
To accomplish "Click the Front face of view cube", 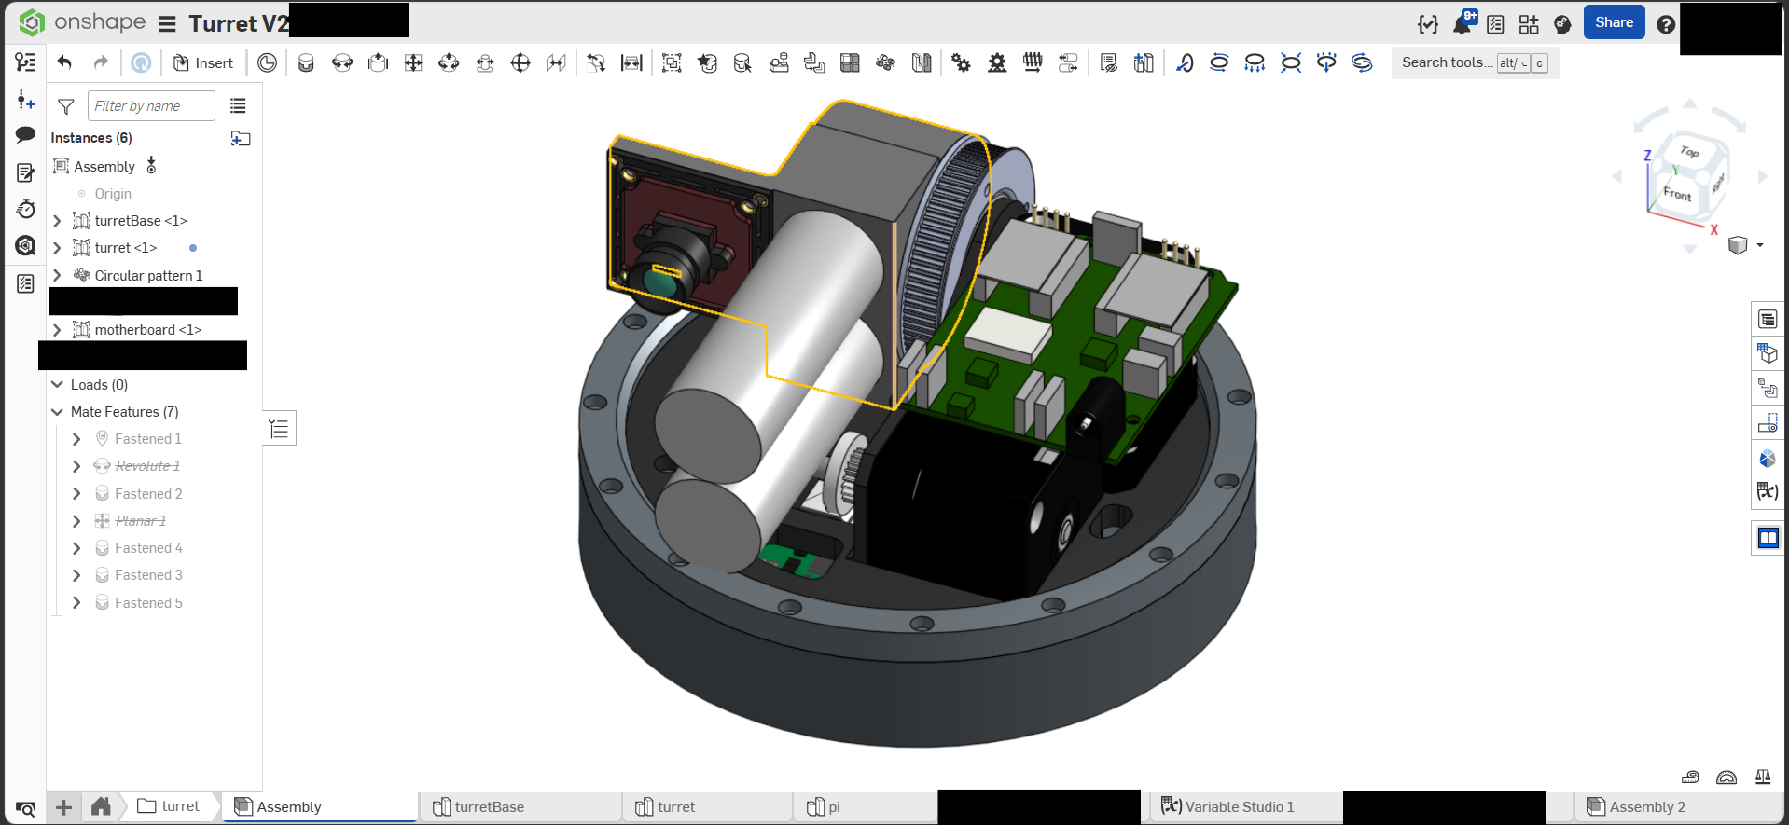I will point(1677,195).
